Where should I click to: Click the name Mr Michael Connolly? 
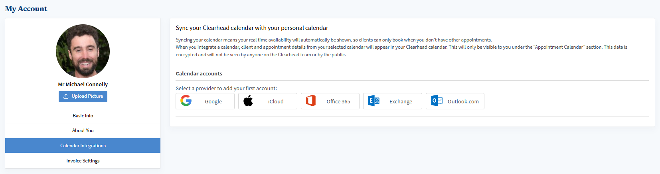coord(83,84)
